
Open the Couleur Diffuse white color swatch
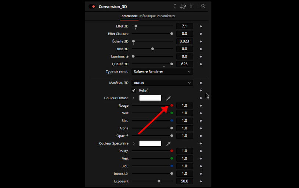[150, 98]
